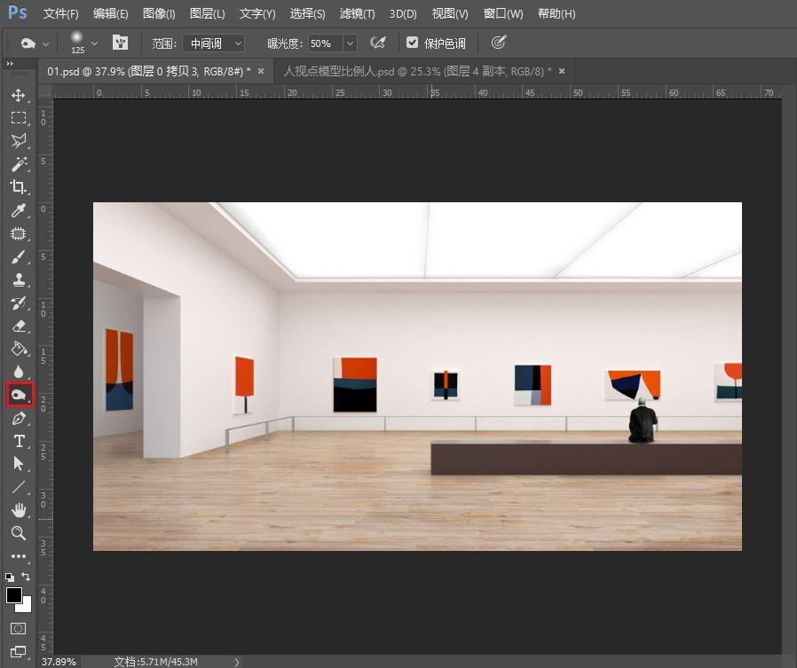
Task: Toggle the Protect Tones checkbox
Action: coord(412,43)
